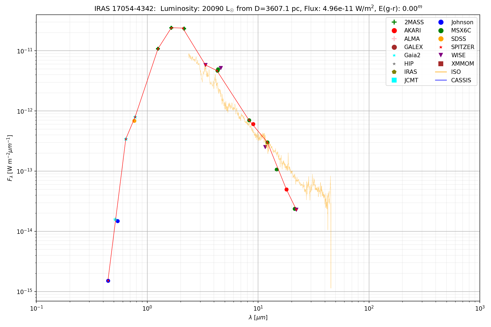Click the 2MASS green plus legend marker

click(394, 22)
